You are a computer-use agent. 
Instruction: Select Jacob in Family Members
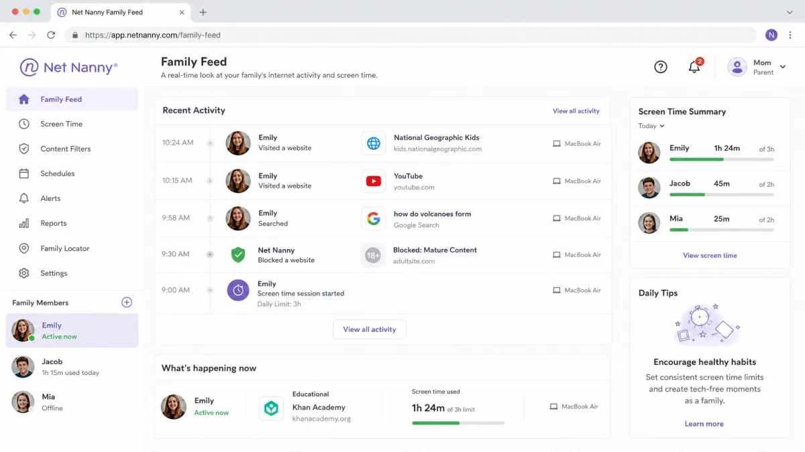click(72, 367)
